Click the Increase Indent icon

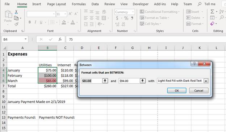(x=92, y=24)
